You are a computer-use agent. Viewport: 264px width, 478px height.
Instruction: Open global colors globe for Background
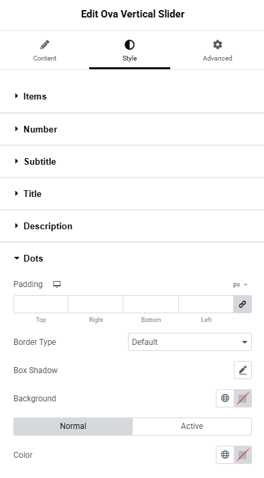[225, 398]
